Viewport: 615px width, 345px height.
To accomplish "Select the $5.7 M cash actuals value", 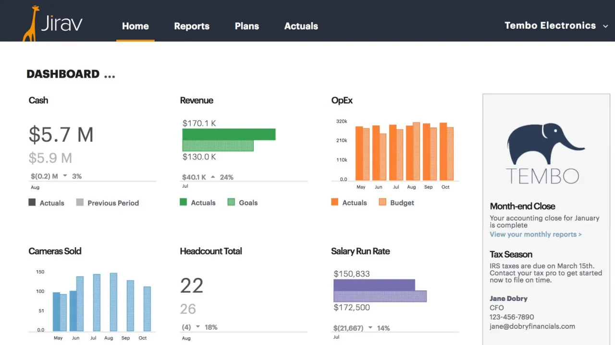I will point(61,135).
